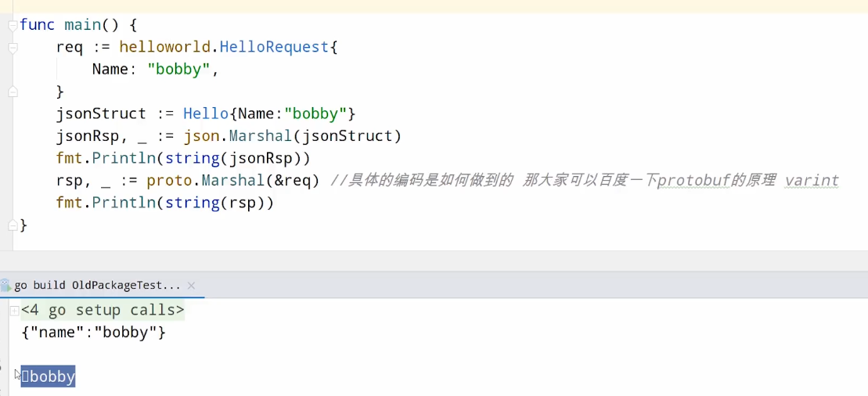The width and height of the screenshot is (868, 396).
Task: Collapse the func main() fold marker
Action: [x=13, y=26]
